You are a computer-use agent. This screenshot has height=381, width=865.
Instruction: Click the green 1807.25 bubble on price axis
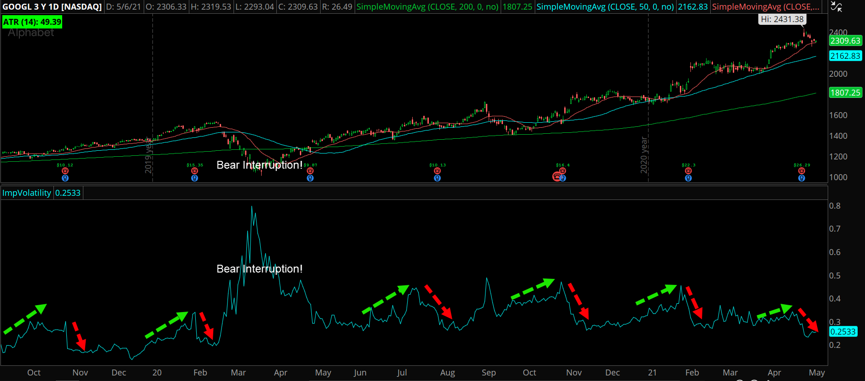(845, 93)
